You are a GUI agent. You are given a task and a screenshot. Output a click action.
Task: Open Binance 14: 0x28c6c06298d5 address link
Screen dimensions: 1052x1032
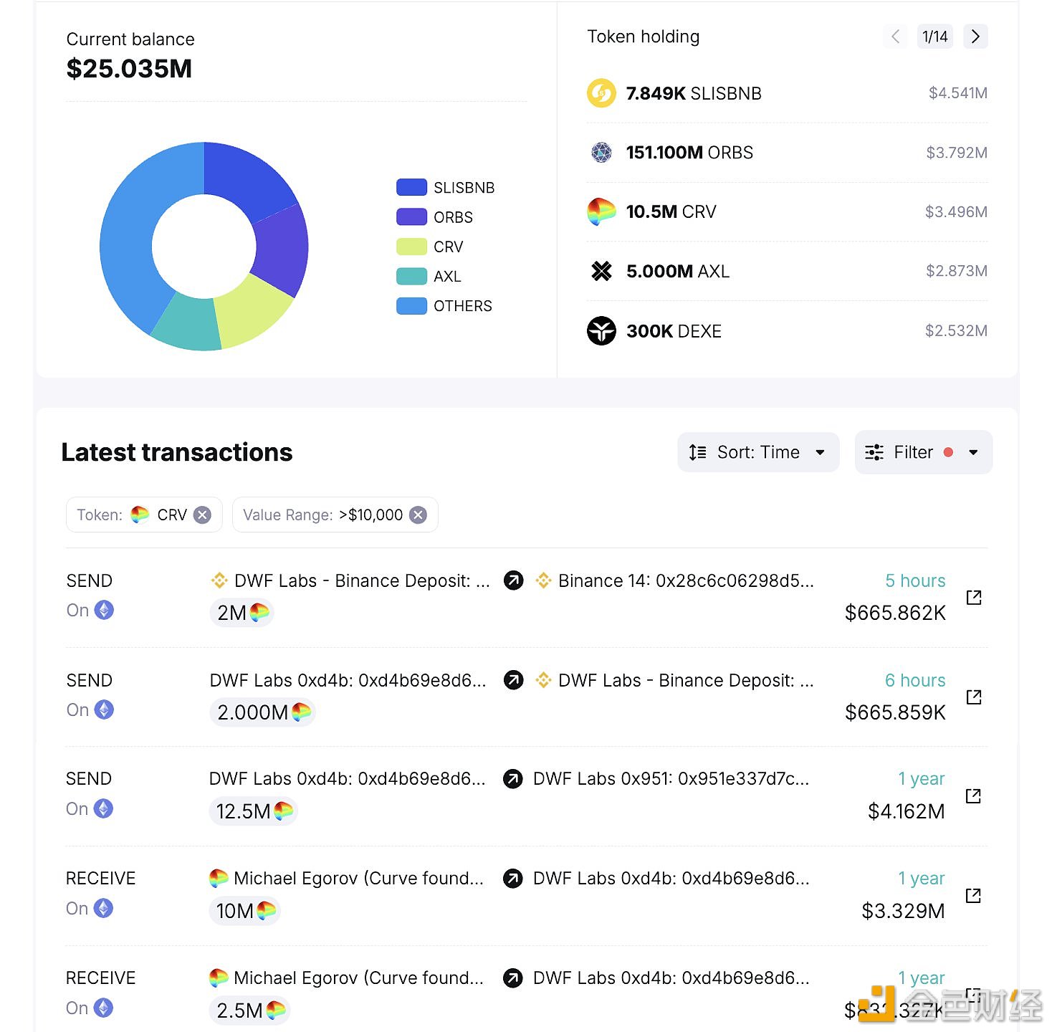tap(686, 580)
